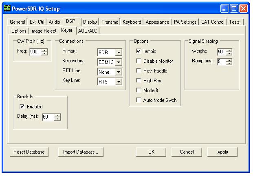The height and width of the screenshot is (176, 253).
Task: Switch to the General tab
Action: [18, 22]
